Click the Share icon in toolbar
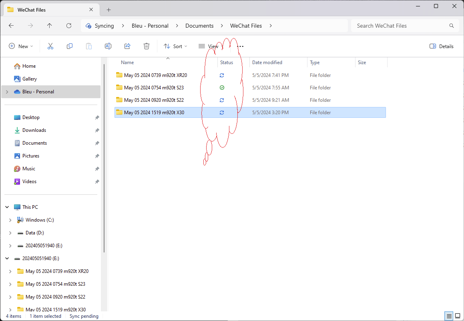Image resolution: width=464 pixels, height=321 pixels. click(x=127, y=46)
